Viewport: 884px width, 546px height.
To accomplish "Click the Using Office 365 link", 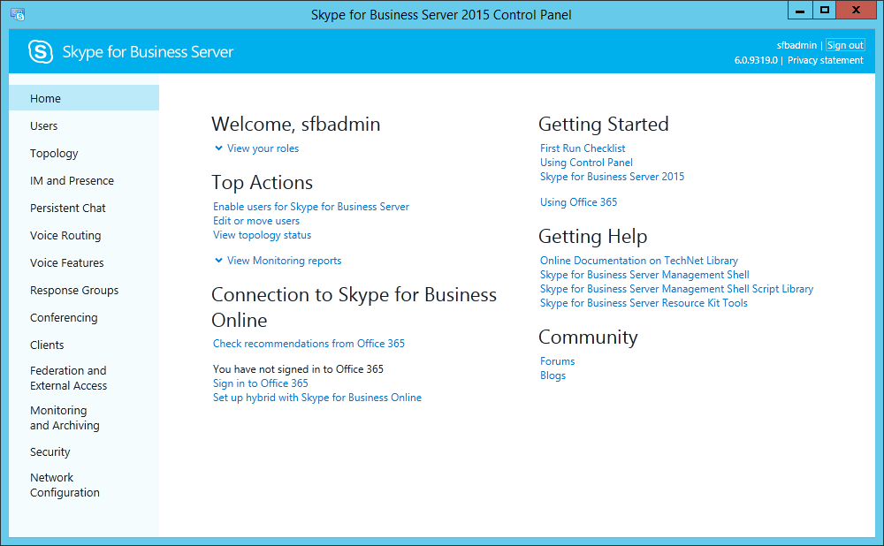I will click(x=578, y=201).
